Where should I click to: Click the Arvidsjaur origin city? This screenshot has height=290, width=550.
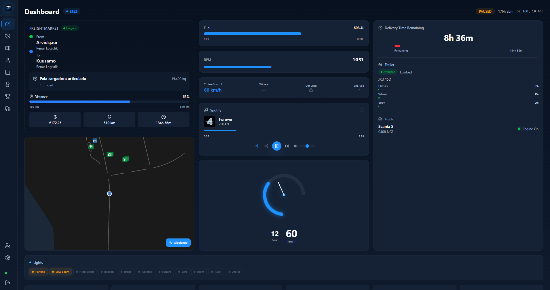click(x=47, y=43)
